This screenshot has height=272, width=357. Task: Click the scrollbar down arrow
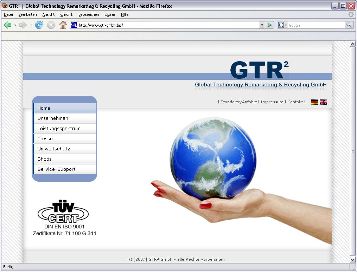coord(353,260)
